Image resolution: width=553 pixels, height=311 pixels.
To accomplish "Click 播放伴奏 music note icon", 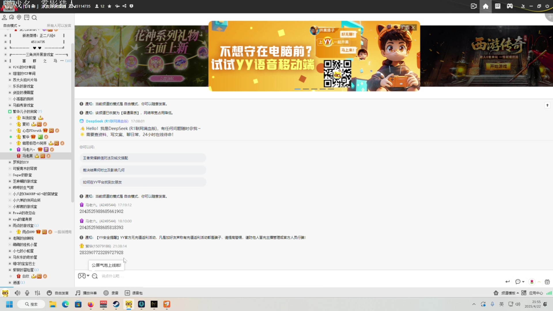I will pyautogui.click(x=78, y=293).
